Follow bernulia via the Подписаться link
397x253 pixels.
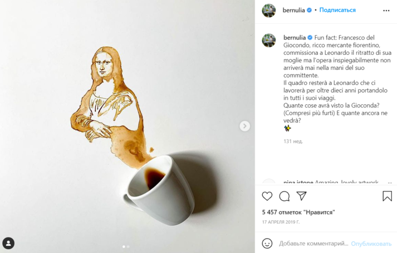coord(337,11)
